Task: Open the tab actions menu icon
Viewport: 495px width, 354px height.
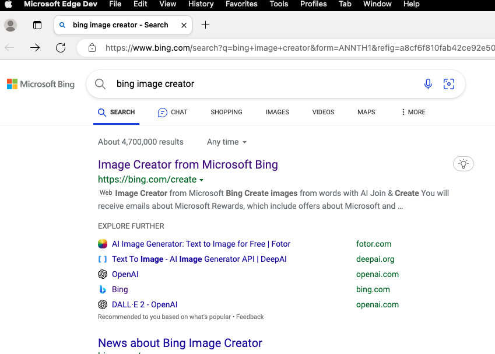Action: pos(37,25)
